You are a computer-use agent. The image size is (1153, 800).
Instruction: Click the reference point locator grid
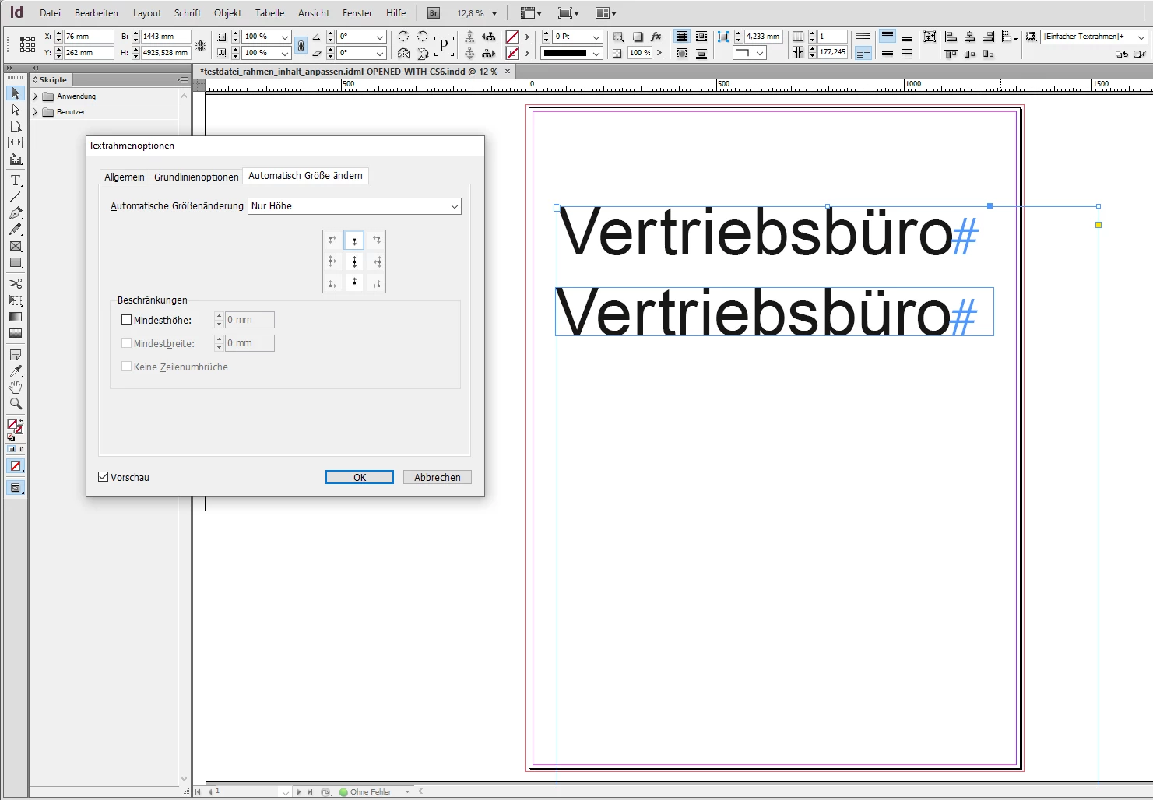point(27,44)
